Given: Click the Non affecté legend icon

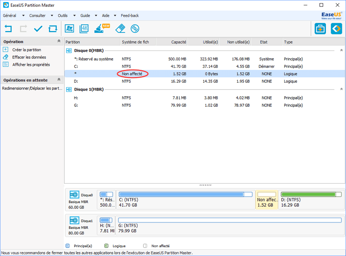Looking at the screenshot, I should [x=145, y=246].
